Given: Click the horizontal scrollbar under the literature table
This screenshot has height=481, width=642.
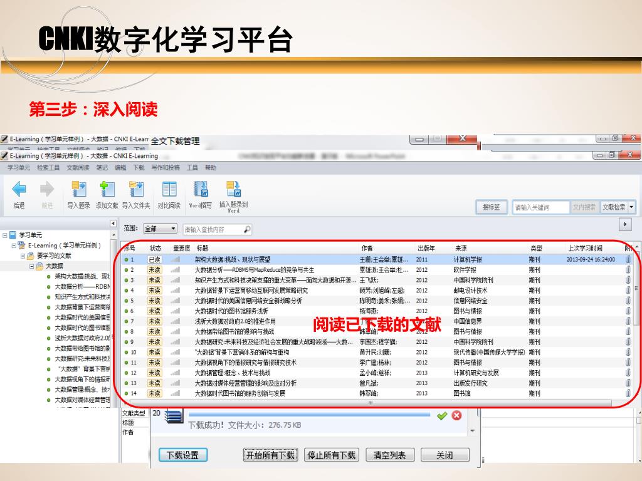Looking at the screenshot, I should 370,403.
